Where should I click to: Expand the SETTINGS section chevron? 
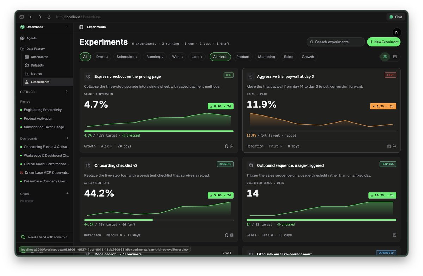coord(67,92)
